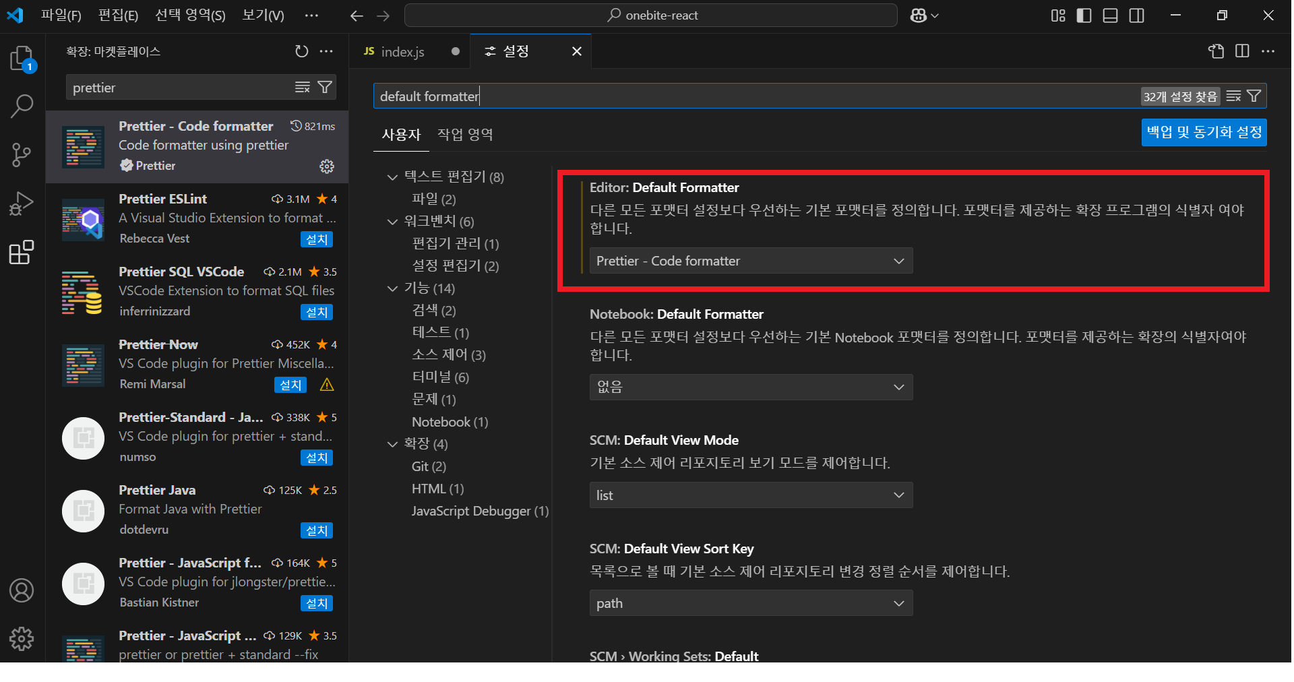Open the Editor Default Formatter dropdown

pyautogui.click(x=751, y=261)
